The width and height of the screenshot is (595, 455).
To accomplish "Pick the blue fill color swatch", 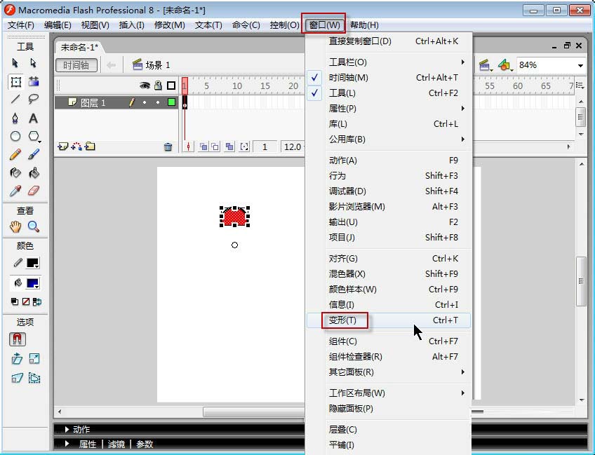I will [x=33, y=283].
